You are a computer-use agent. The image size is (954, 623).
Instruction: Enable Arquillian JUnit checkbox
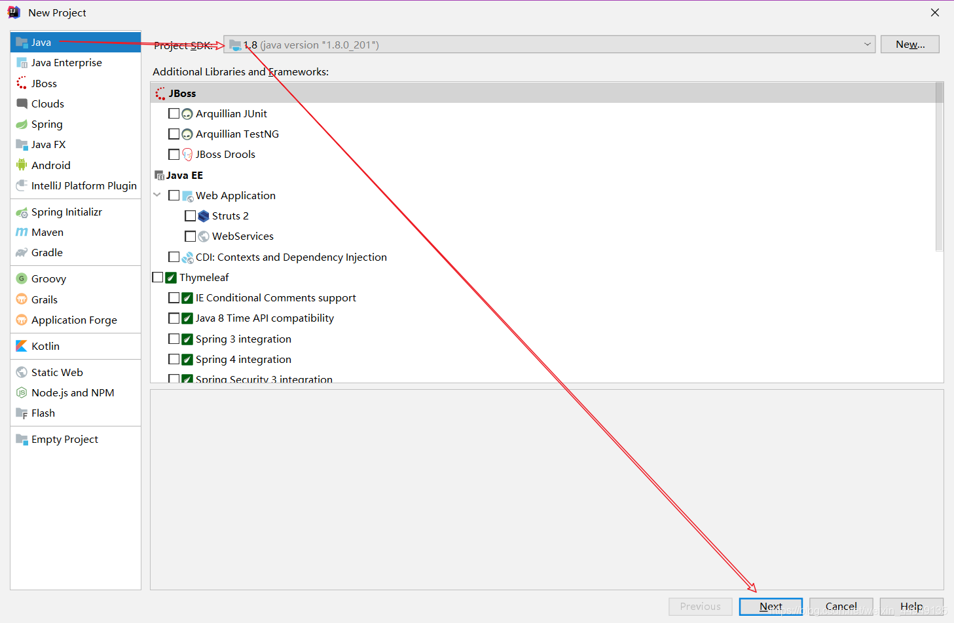(174, 113)
